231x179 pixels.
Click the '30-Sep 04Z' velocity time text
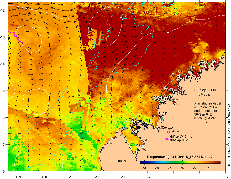click(203, 115)
